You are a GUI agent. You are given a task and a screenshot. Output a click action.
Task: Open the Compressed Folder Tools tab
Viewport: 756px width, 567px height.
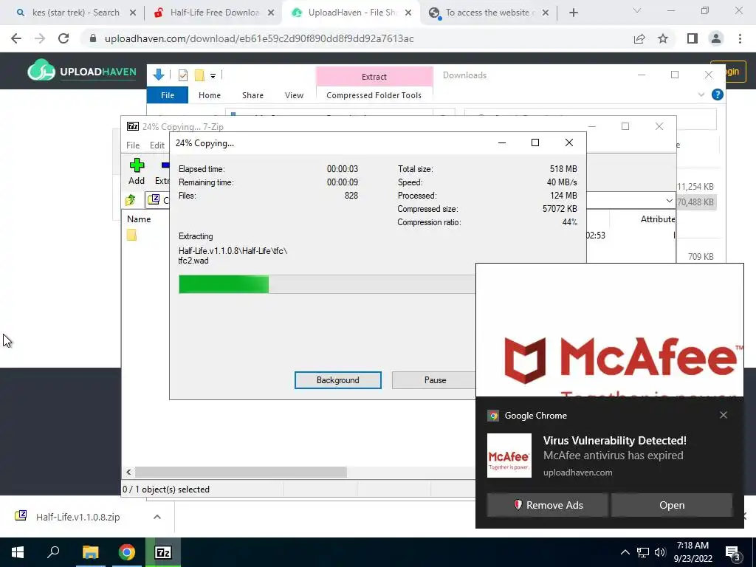374,95
